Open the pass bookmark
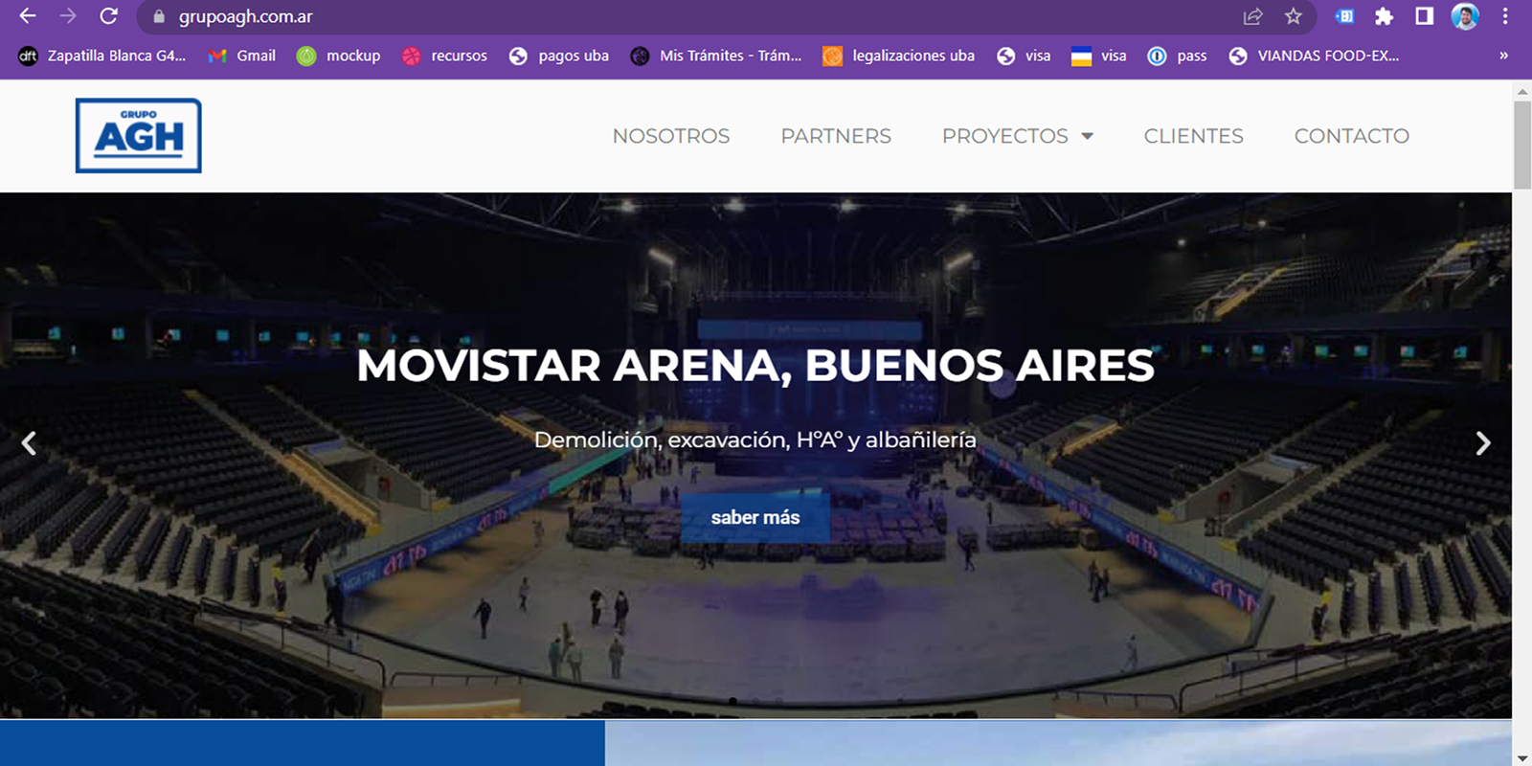1532x766 pixels. click(x=1178, y=56)
